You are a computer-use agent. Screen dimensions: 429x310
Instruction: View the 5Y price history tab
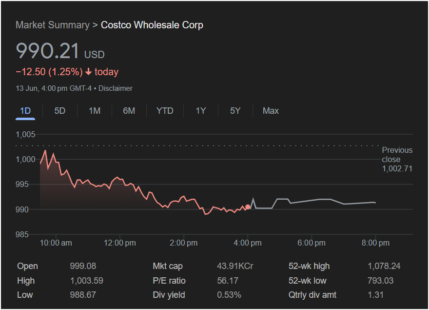[235, 111]
